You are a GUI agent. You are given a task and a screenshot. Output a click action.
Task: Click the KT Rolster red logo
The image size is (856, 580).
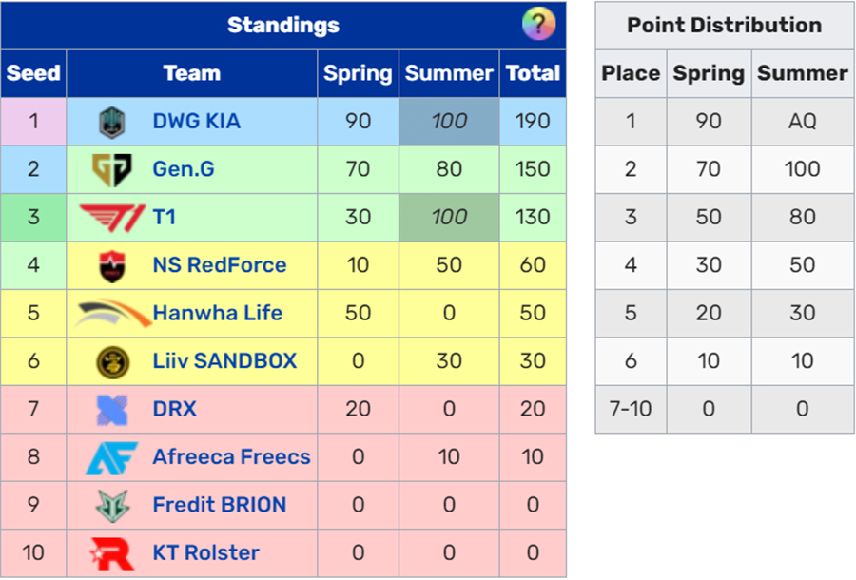(x=112, y=553)
